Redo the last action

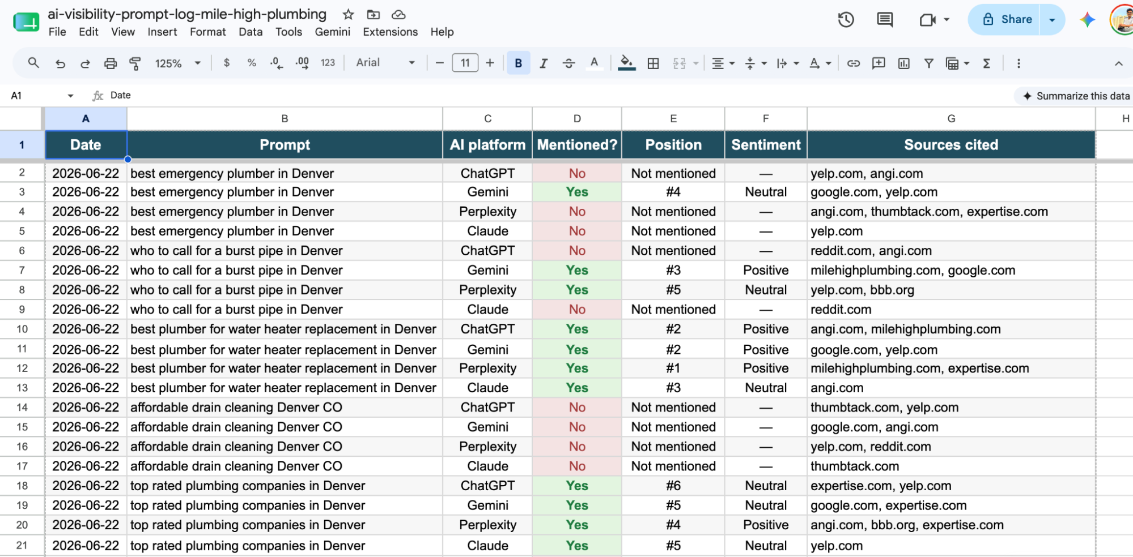coord(85,63)
